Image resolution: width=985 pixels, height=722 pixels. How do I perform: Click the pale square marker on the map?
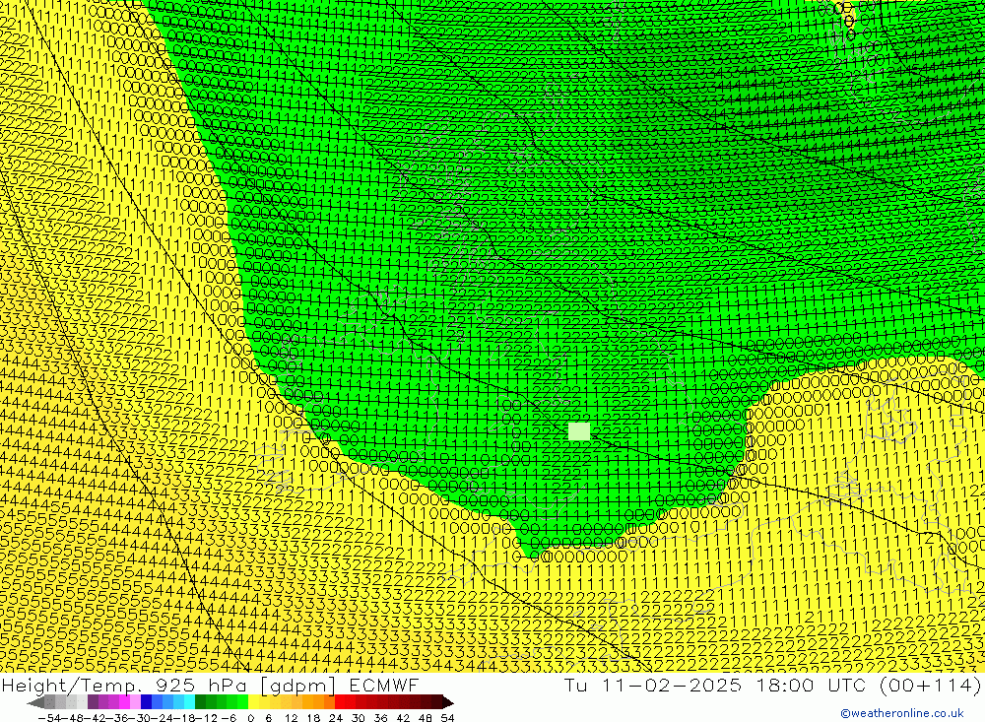[579, 431]
